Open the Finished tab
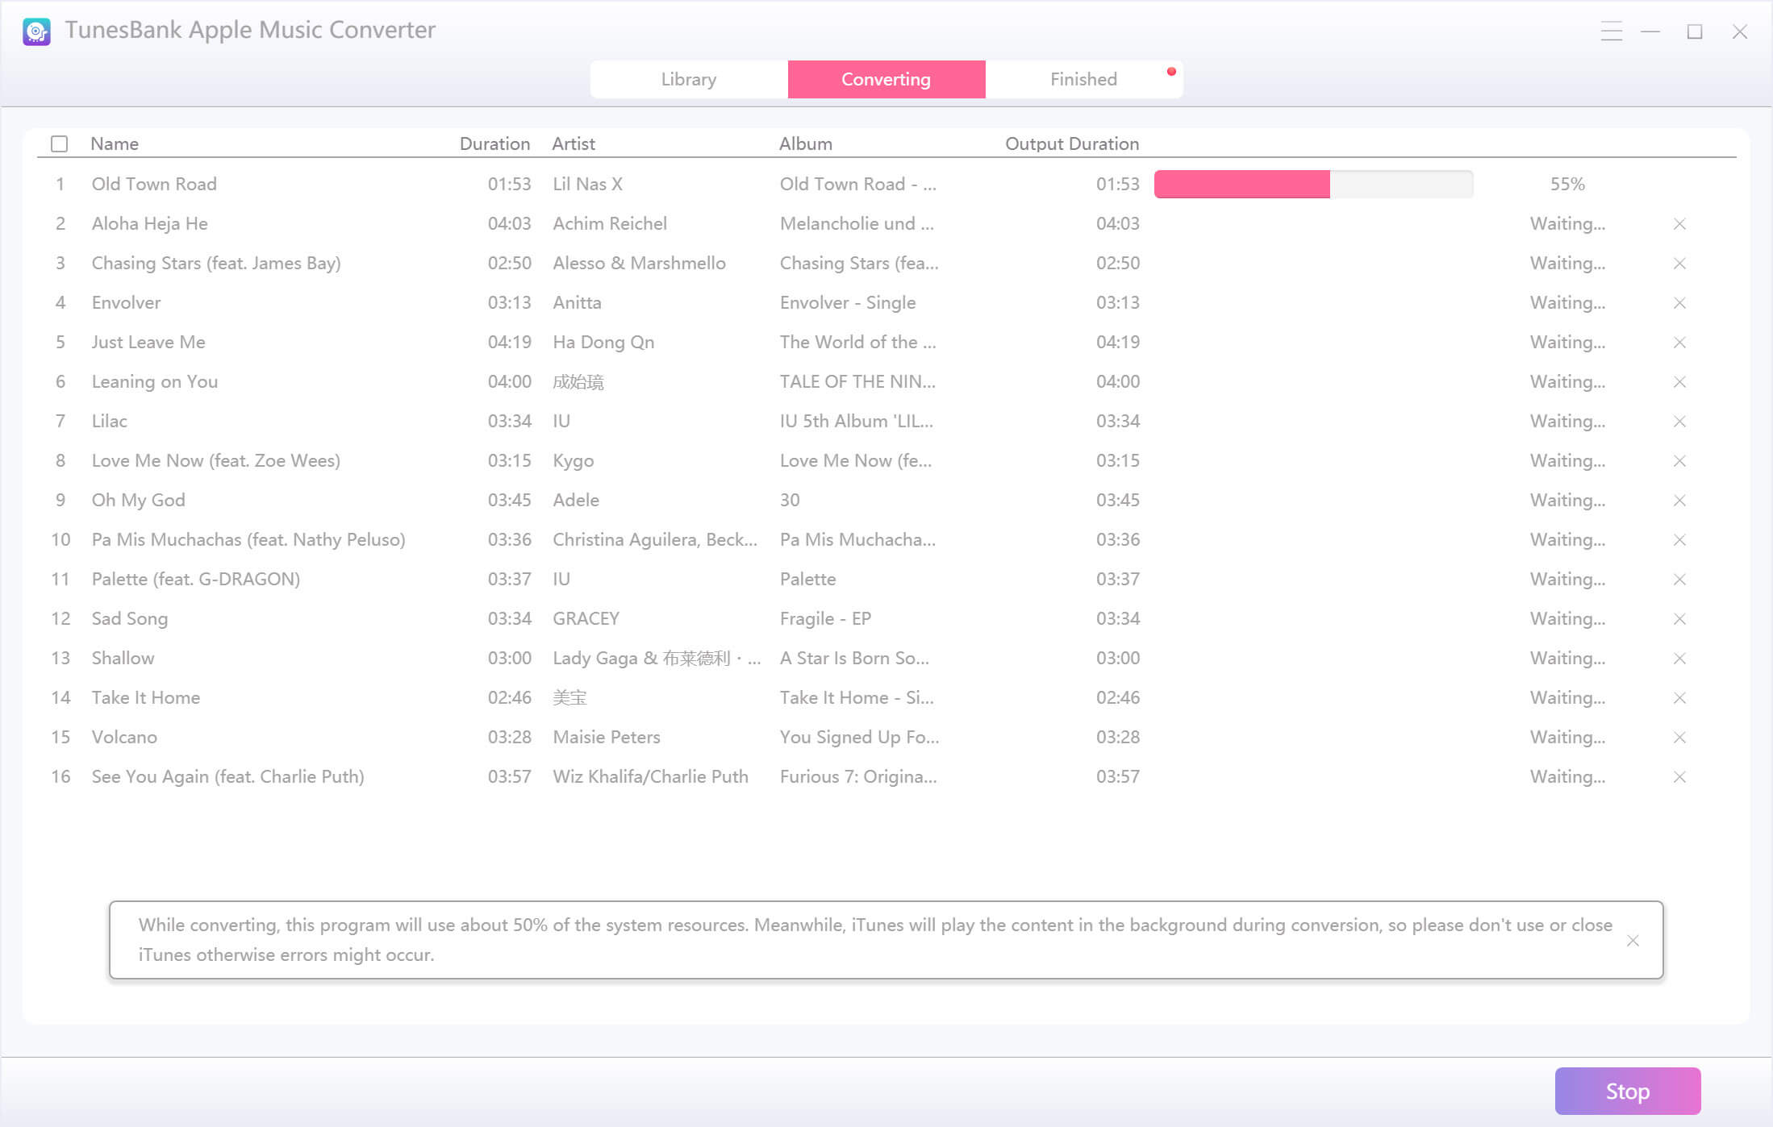The height and width of the screenshot is (1127, 1773). 1084,79
